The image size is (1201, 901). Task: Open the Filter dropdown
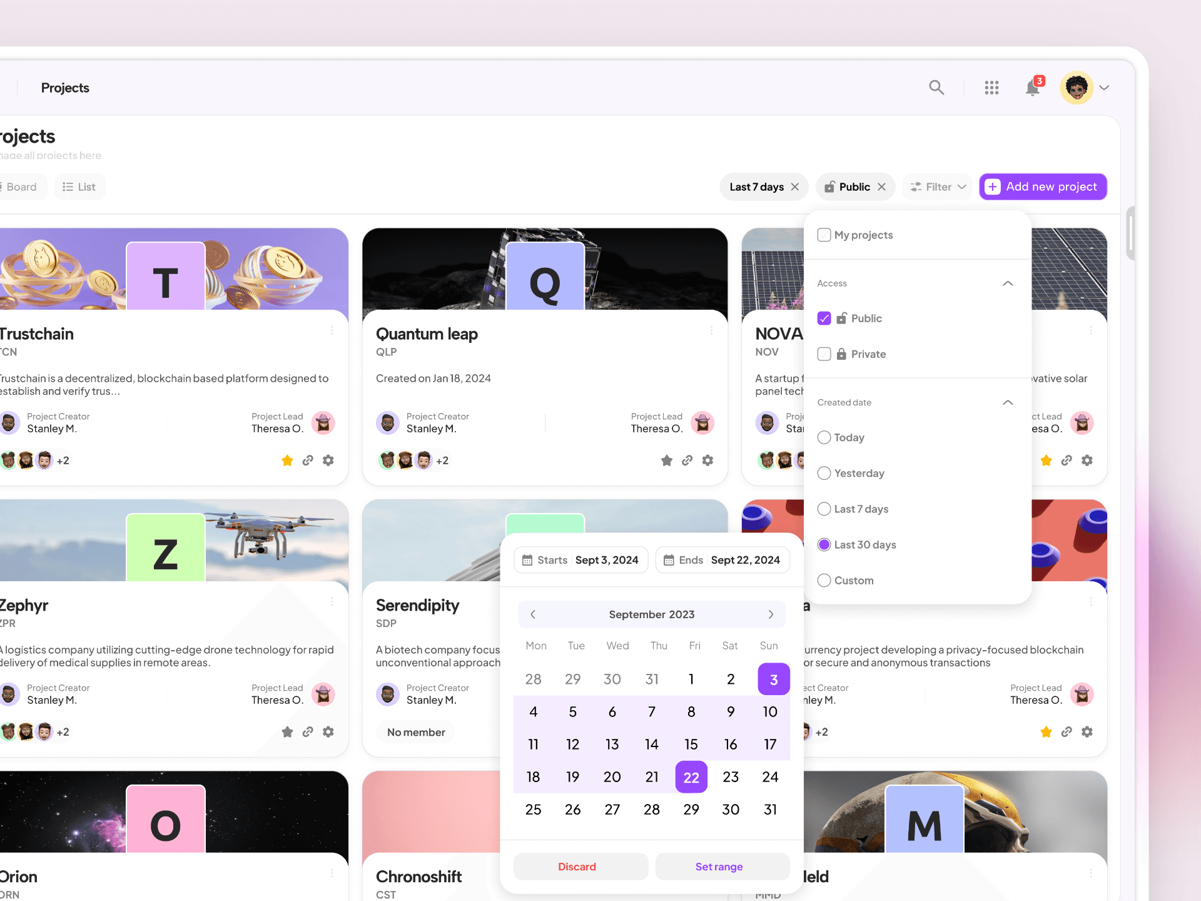pos(938,187)
